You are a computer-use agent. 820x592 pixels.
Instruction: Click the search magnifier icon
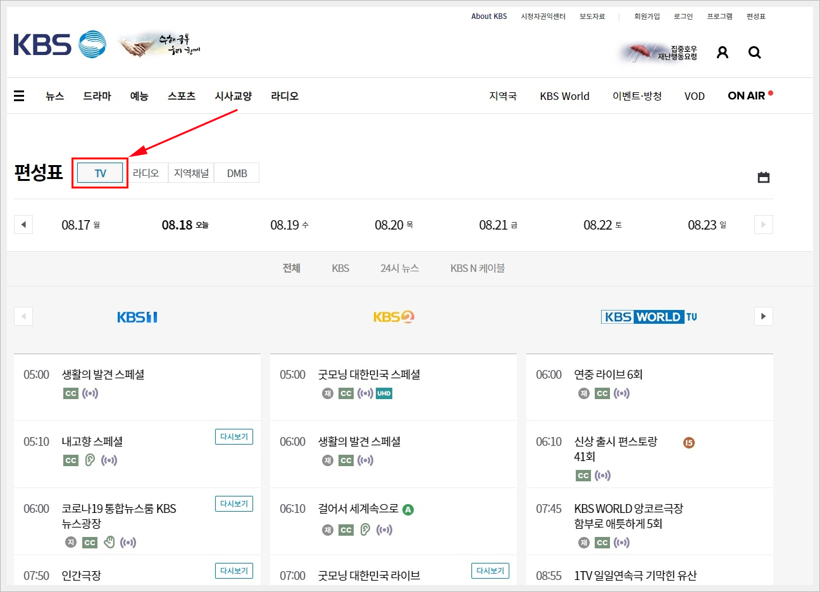pos(755,52)
